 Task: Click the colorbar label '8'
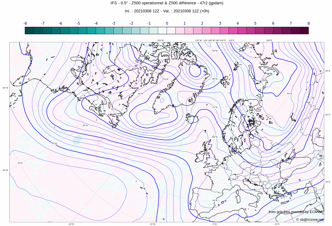(x=309, y=23)
